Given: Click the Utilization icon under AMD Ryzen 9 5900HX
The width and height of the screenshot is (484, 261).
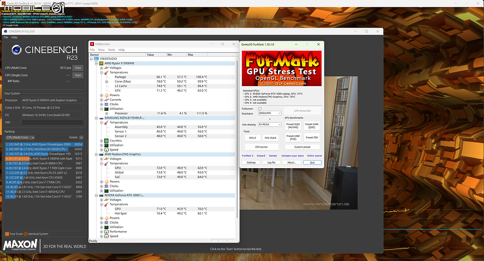Looking at the screenshot, I should point(107,109).
